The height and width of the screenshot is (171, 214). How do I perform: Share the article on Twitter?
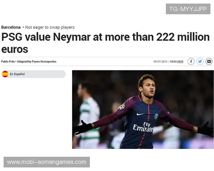[x=200, y=62]
